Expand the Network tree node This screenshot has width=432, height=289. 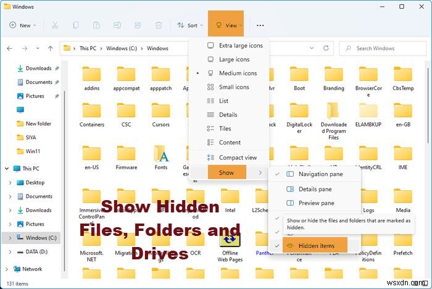click(x=7, y=269)
